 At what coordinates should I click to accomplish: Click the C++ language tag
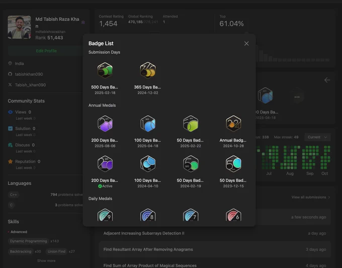(x=13, y=194)
